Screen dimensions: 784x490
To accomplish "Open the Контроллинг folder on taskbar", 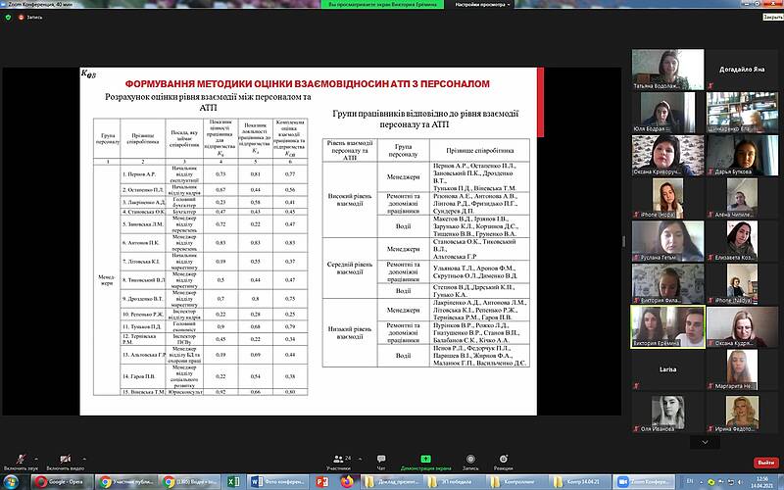I will 518,482.
